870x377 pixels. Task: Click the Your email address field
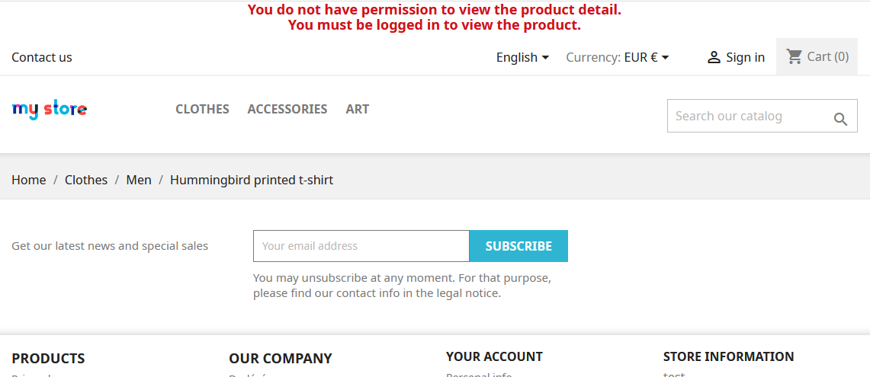point(361,246)
